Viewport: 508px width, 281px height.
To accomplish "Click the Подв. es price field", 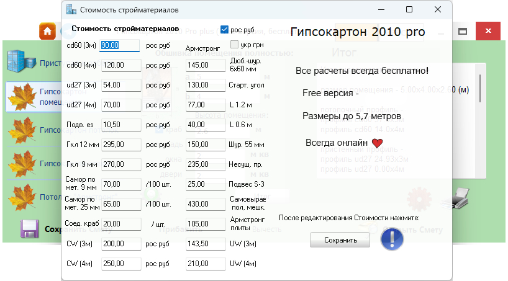I will pyautogui.click(x=121, y=125).
